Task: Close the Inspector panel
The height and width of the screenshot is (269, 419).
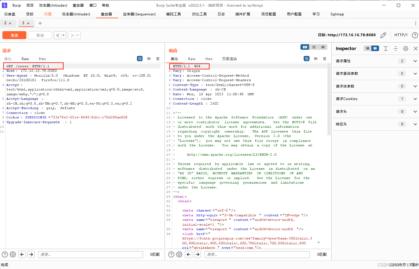Action: pos(416,48)
